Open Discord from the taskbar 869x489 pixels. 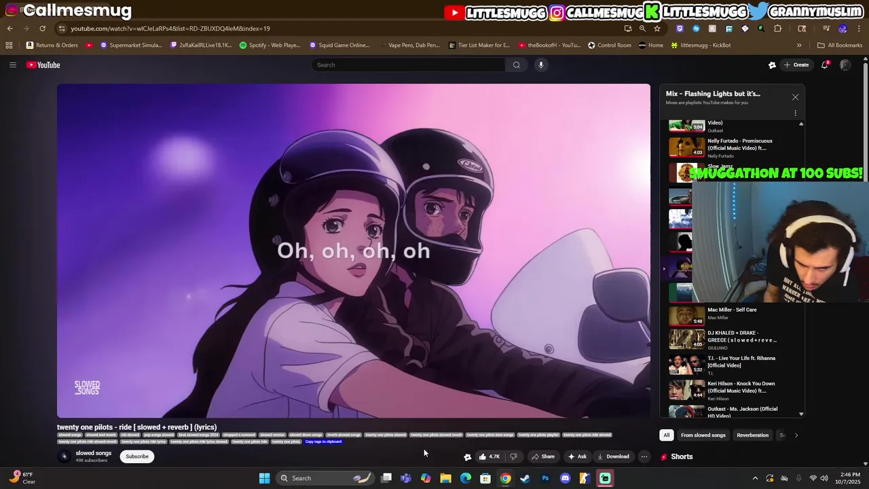(x=565, y=478)
